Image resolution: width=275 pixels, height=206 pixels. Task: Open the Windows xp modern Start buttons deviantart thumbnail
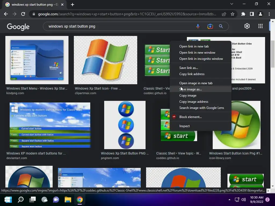[50, 125]
